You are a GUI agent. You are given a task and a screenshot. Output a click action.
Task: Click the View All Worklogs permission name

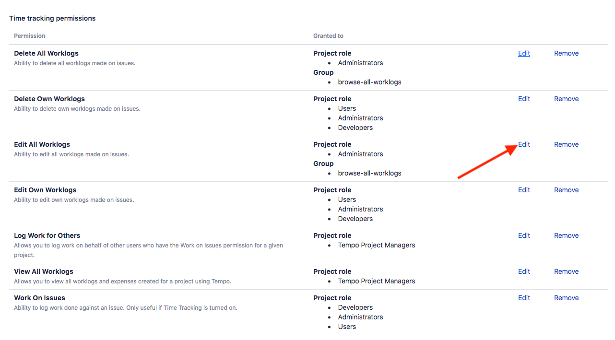click(44, 271)
